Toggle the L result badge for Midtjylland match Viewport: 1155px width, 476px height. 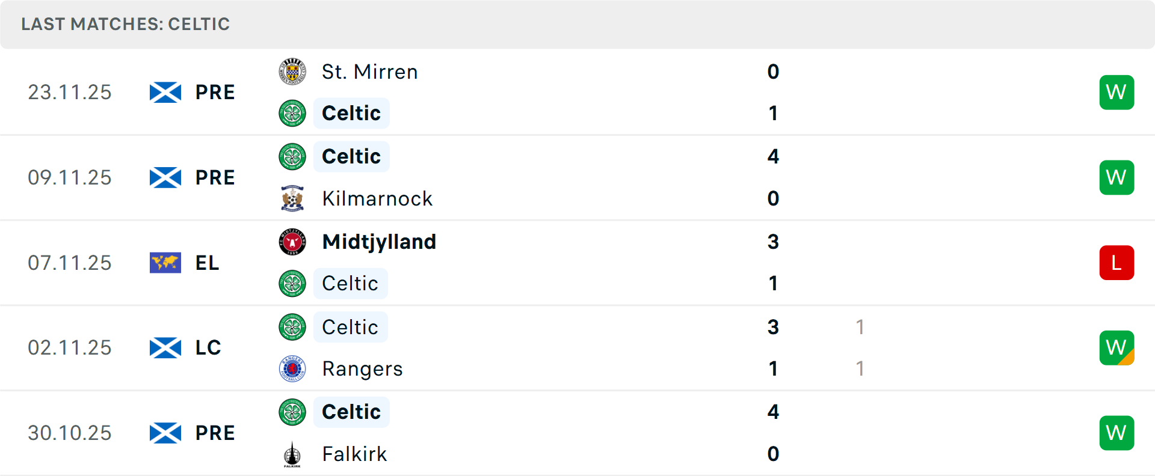pos(1116,263)
